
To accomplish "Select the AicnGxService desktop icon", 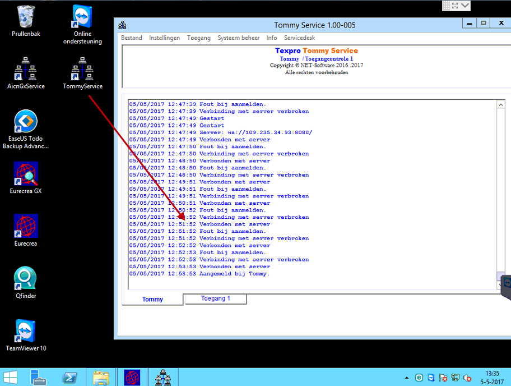I will (x=26, y=73).
